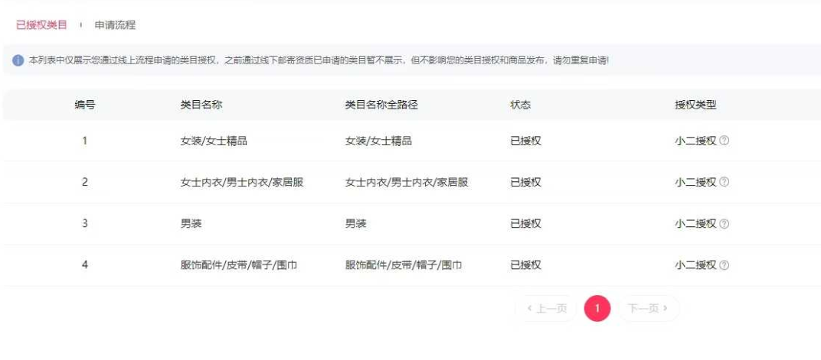Open the 申请流程 tab
821x360 pixels.
click(115, 25)
